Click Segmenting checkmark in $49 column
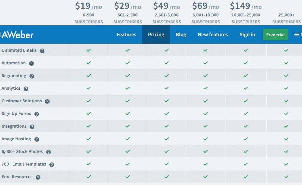This screenshot has width=302, height=186. coord(167,76)
